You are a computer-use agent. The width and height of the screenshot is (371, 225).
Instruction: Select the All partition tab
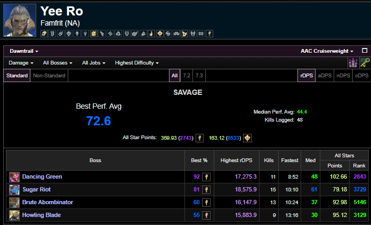coord(175,76)
